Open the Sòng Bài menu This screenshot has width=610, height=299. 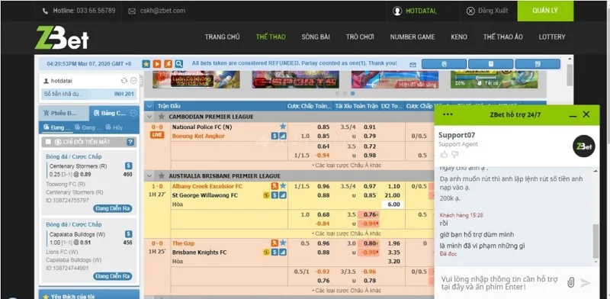pyautogui.click(x=316, y=37)
